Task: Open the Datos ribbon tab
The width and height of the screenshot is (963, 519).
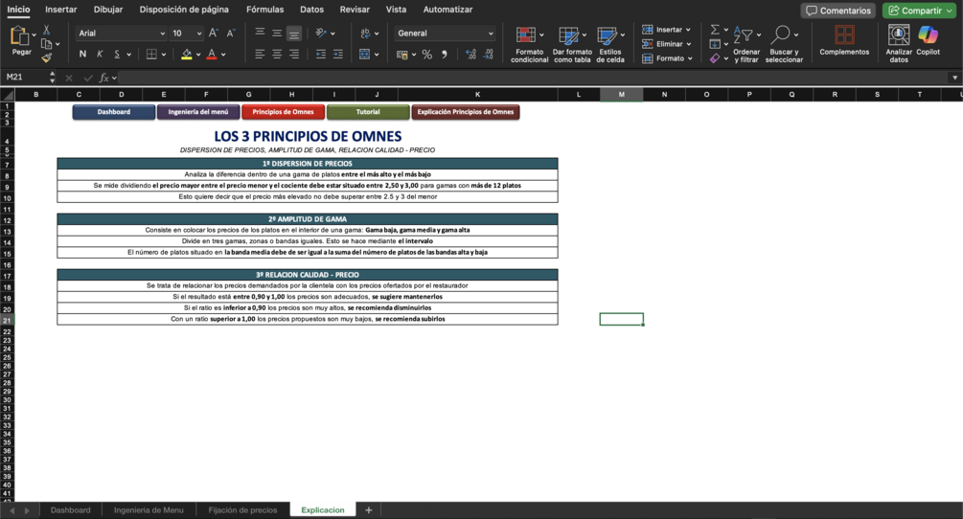Action: click(311, 10)
